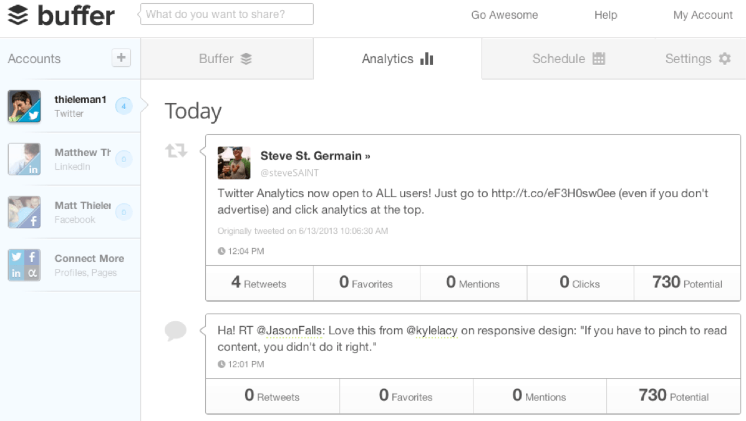Click the Analytics bar chart icon
This screenshot has width=746, height=421.
[x=427, y=59]
